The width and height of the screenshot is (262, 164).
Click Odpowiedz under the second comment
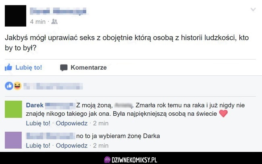[71, 145]
